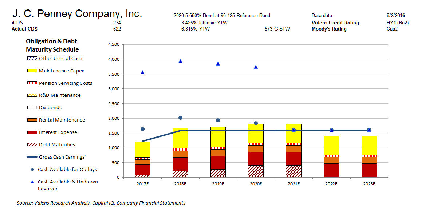Click the Actual CDS value 622
The width and height of the screenshot is (421, 214).
pos(117,29)
